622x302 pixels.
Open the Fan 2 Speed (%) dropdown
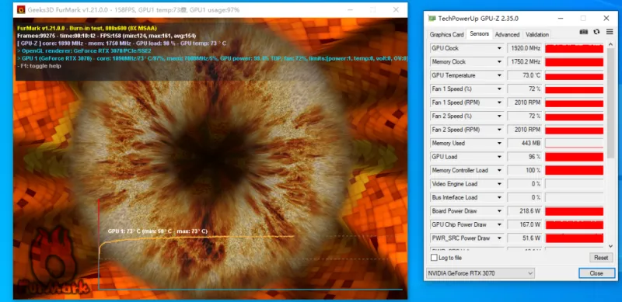(x=499, y=116)
